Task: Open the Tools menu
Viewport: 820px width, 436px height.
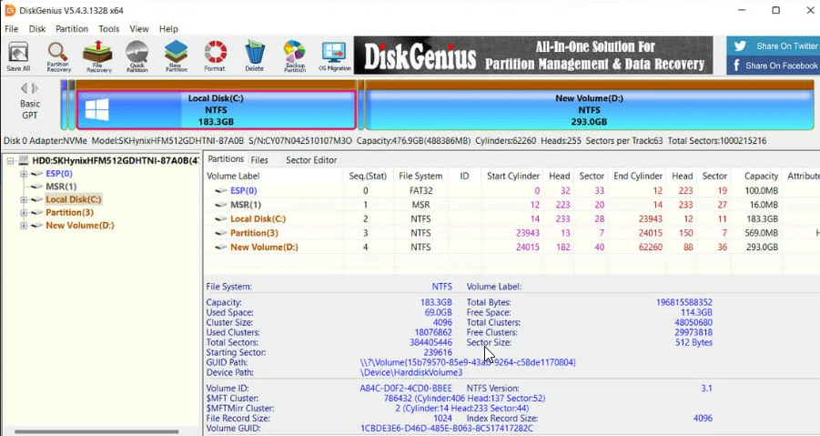Action: point(109,29)
